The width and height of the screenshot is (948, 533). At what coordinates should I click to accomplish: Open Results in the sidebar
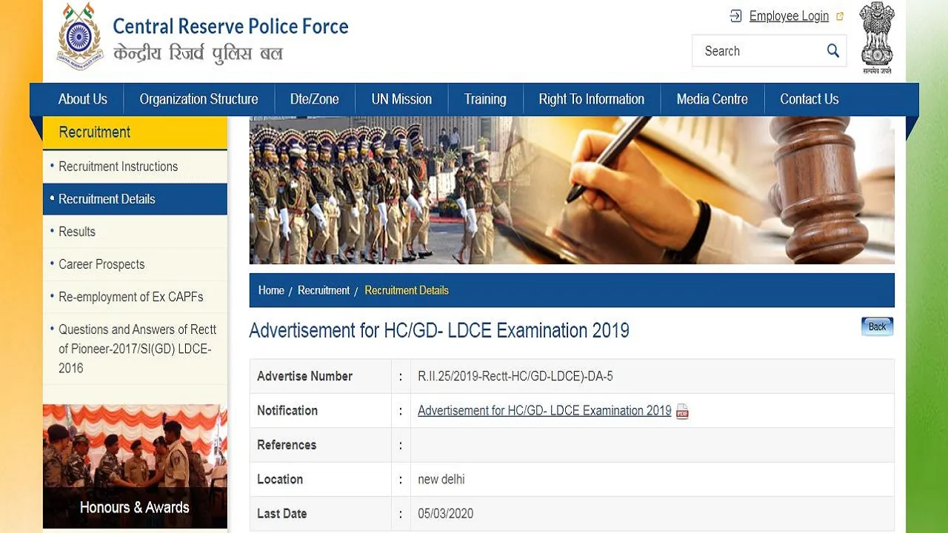[x=135, y=232]
